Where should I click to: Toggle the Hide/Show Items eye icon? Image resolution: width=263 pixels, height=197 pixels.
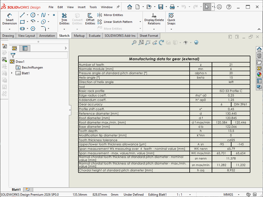tap(186, 42)
